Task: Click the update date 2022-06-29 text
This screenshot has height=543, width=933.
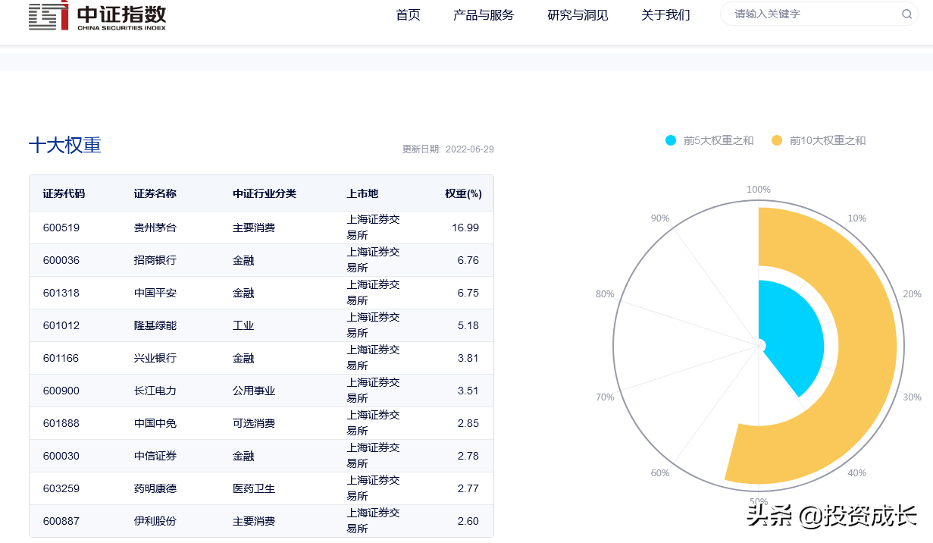Action: pyautogui.click(x=448, y=149)
